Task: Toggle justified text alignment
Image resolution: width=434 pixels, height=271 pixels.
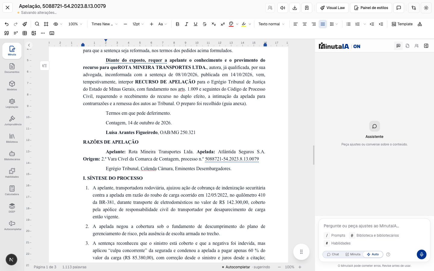Action: click(323, 24)
